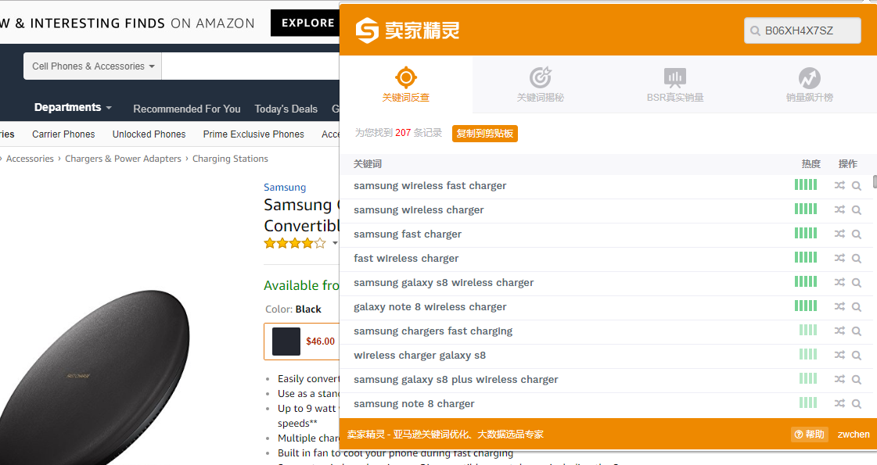Viewport: 877px width, 465px height.
Task: Click the shuffle icon for 'samsung note 8 charger'
Action: click(839, 404)
